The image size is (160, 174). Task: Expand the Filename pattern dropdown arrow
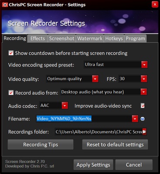tap(135, 119)
